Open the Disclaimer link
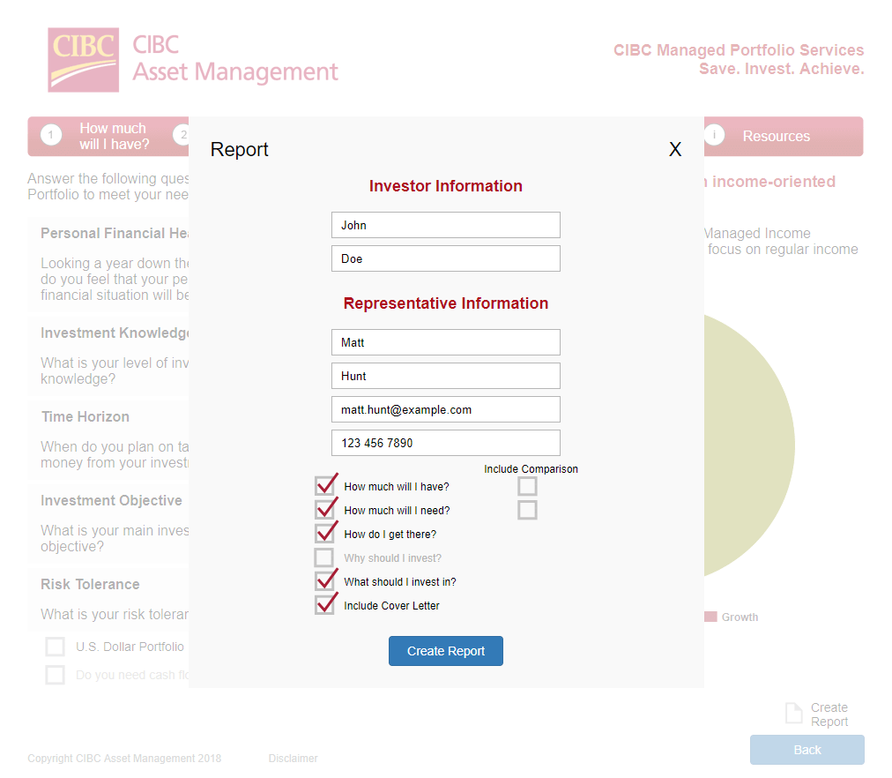 [293, 759]
